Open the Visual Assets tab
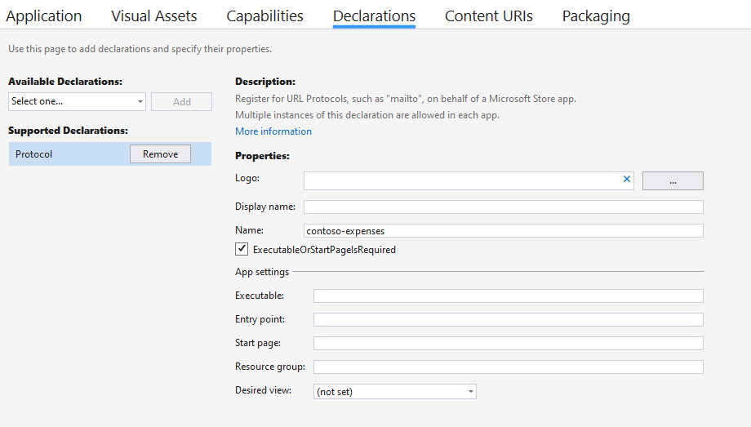 (154, 16)
